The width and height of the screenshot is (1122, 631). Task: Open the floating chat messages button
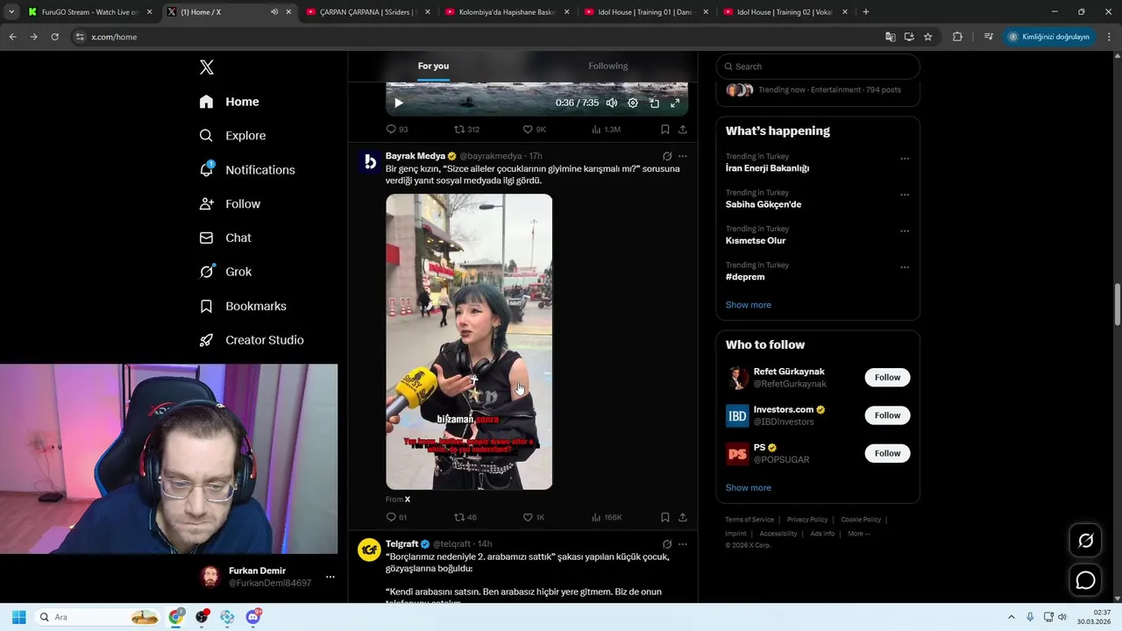click(1085, 580)
